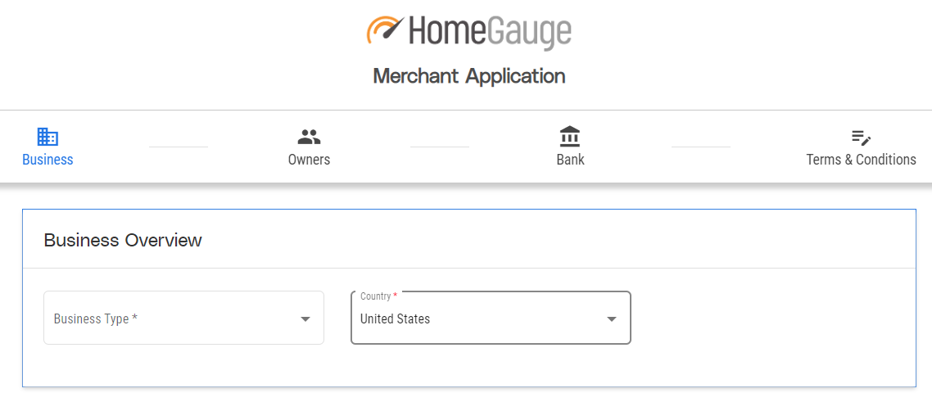This screenshot has height=402, width=932.
Task: Click the Business Overview section heading
Action: 123,240
